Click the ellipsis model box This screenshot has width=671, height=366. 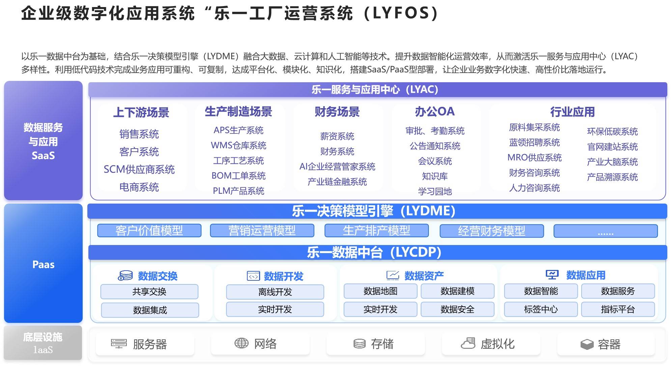click(606, 231)
